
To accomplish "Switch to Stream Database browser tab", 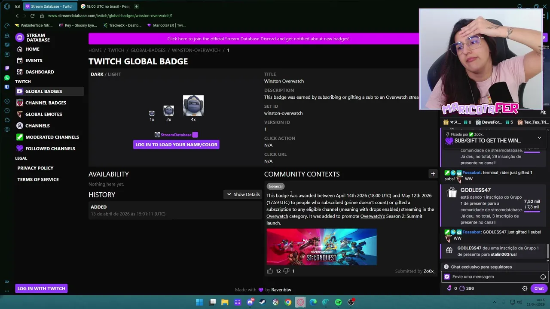I will click(49, 6).
